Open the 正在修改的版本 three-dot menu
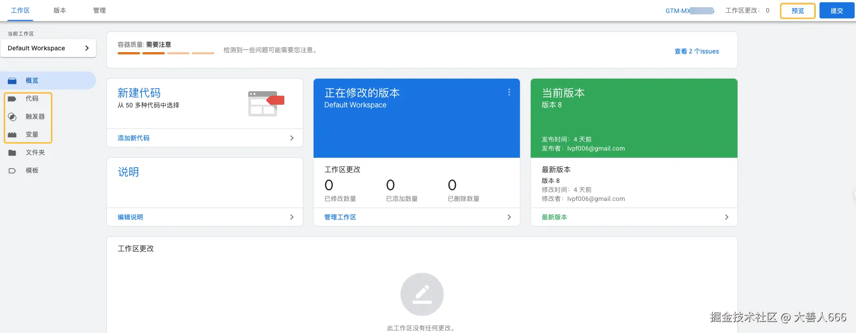856x333 pixels. [509, 92]
